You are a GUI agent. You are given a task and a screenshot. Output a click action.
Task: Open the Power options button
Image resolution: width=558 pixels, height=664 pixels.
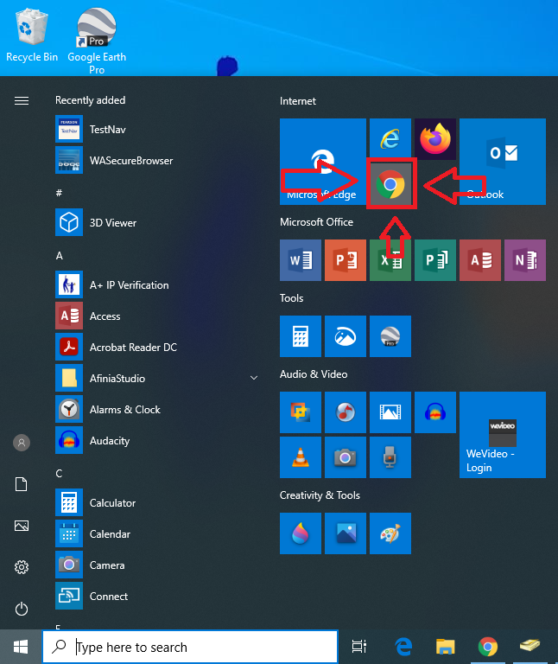22,609
